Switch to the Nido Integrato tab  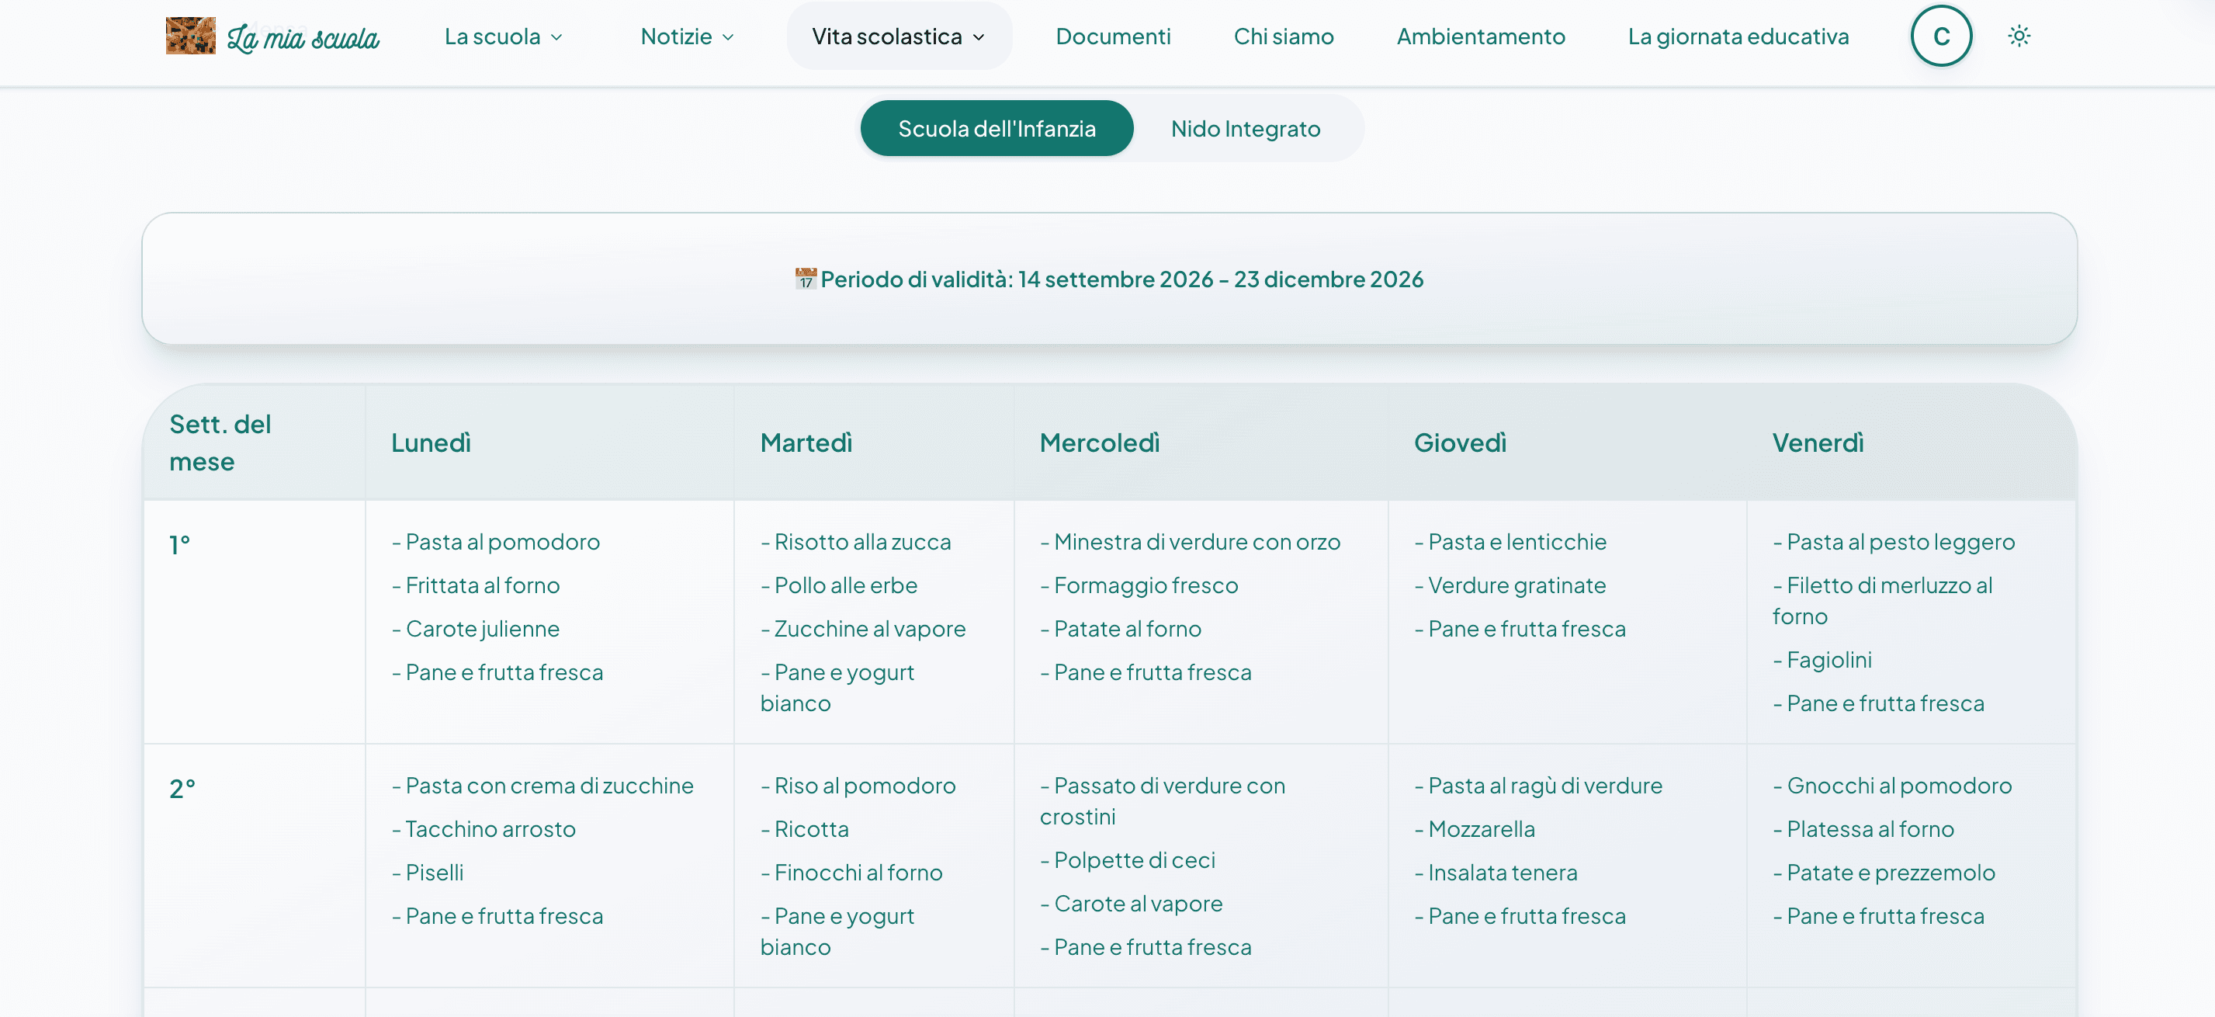(x=1245, y=128)
